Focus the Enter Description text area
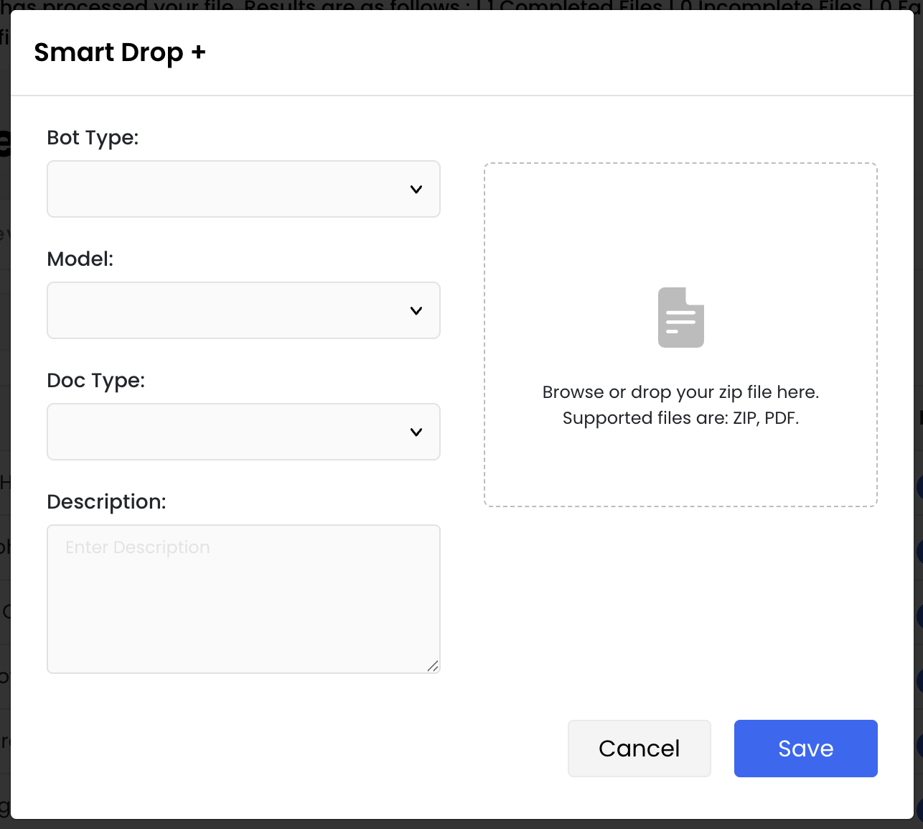 click(x=243, y=598)
